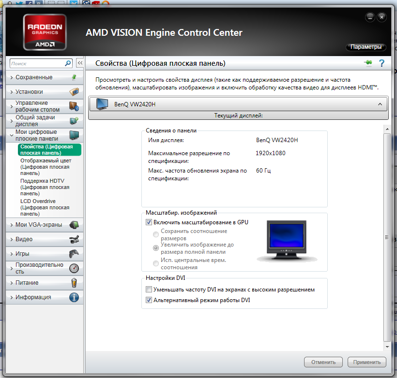Click the Текущий дисплей label bar
The image size is (397, 378).
238,116
